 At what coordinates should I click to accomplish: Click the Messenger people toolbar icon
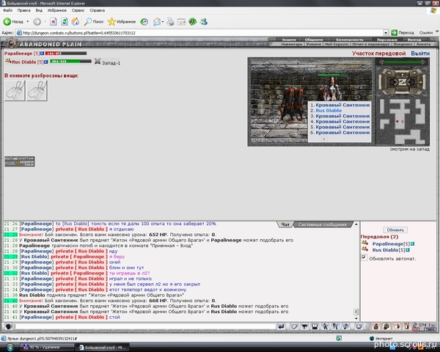point(203,21)
